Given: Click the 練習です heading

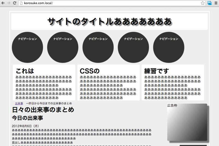Looking at the screenshot, I should tap(157, 71).
